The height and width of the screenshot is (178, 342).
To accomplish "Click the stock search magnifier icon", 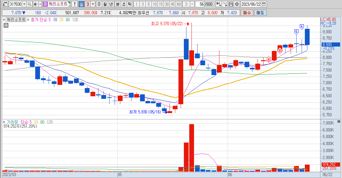I will pos(30,4).
